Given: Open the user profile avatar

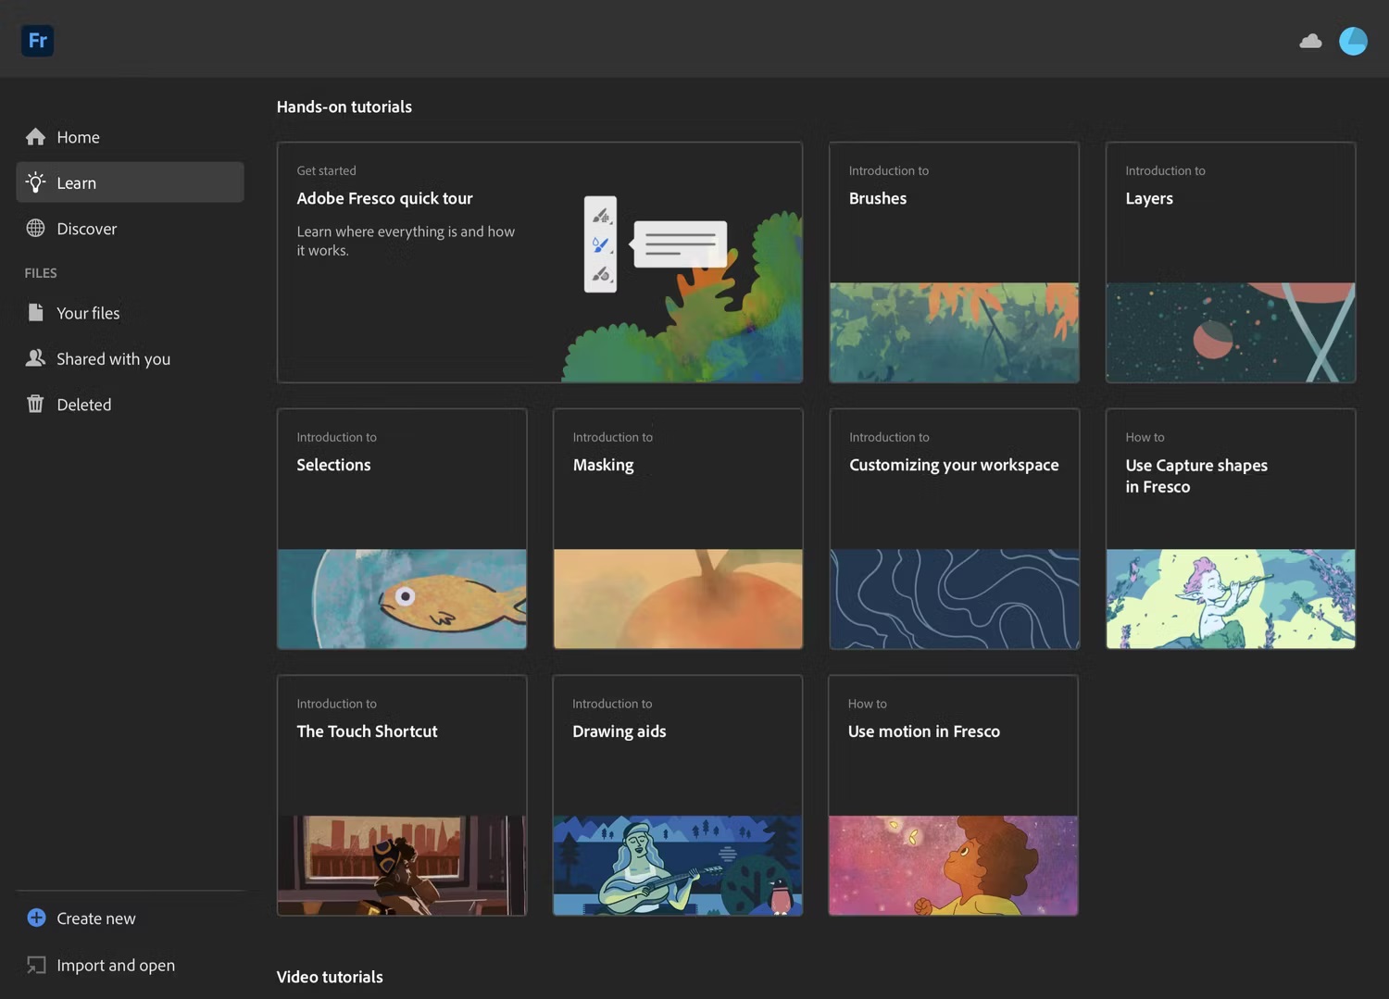Looking at the screenshot, I should coord(1353,41).
